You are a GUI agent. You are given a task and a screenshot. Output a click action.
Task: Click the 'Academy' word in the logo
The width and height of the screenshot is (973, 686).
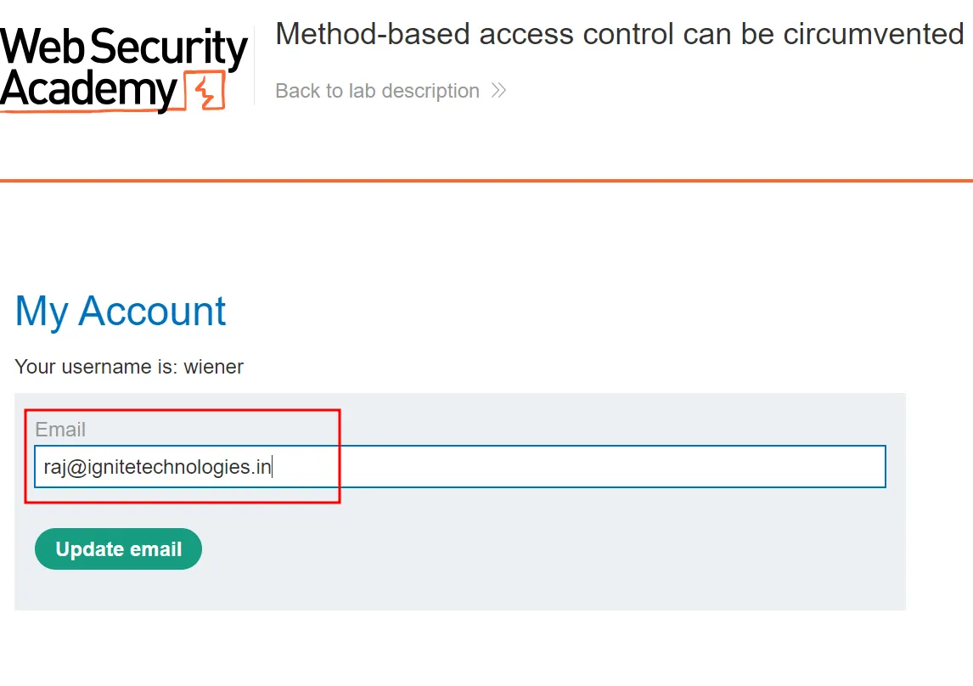coord(89,90)
